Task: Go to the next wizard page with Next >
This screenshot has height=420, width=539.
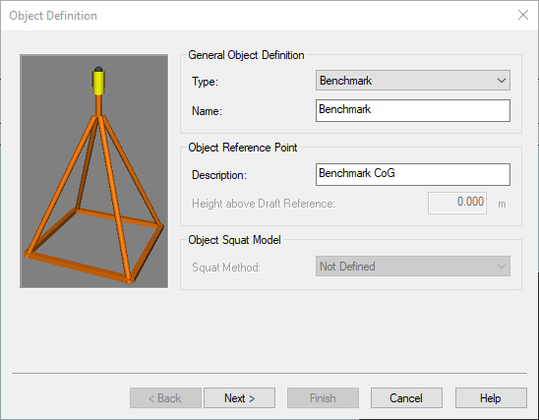Action: pyautogui.click(x=239, y=398)
